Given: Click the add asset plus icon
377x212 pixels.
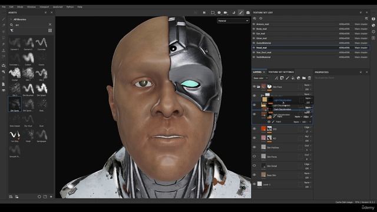Looking at the screenshot, I should coord(51,197).
